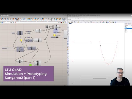Click the highlighted Button component under the cursor
Image resolution: width=132 pixels, height=99 pixels.
tap(56, 32)
